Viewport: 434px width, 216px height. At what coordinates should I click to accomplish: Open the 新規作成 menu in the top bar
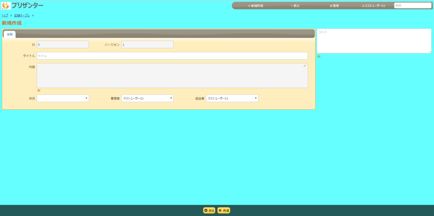pyautogui.click(x=256, y=6)
